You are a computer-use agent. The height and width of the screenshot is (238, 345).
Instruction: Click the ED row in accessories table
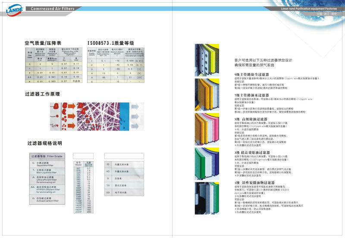pyautogui.click(x=119, y=191)
